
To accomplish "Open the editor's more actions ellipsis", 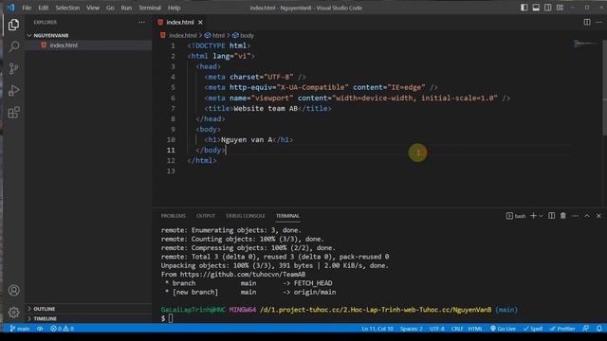I will click(x=598, y=23).
